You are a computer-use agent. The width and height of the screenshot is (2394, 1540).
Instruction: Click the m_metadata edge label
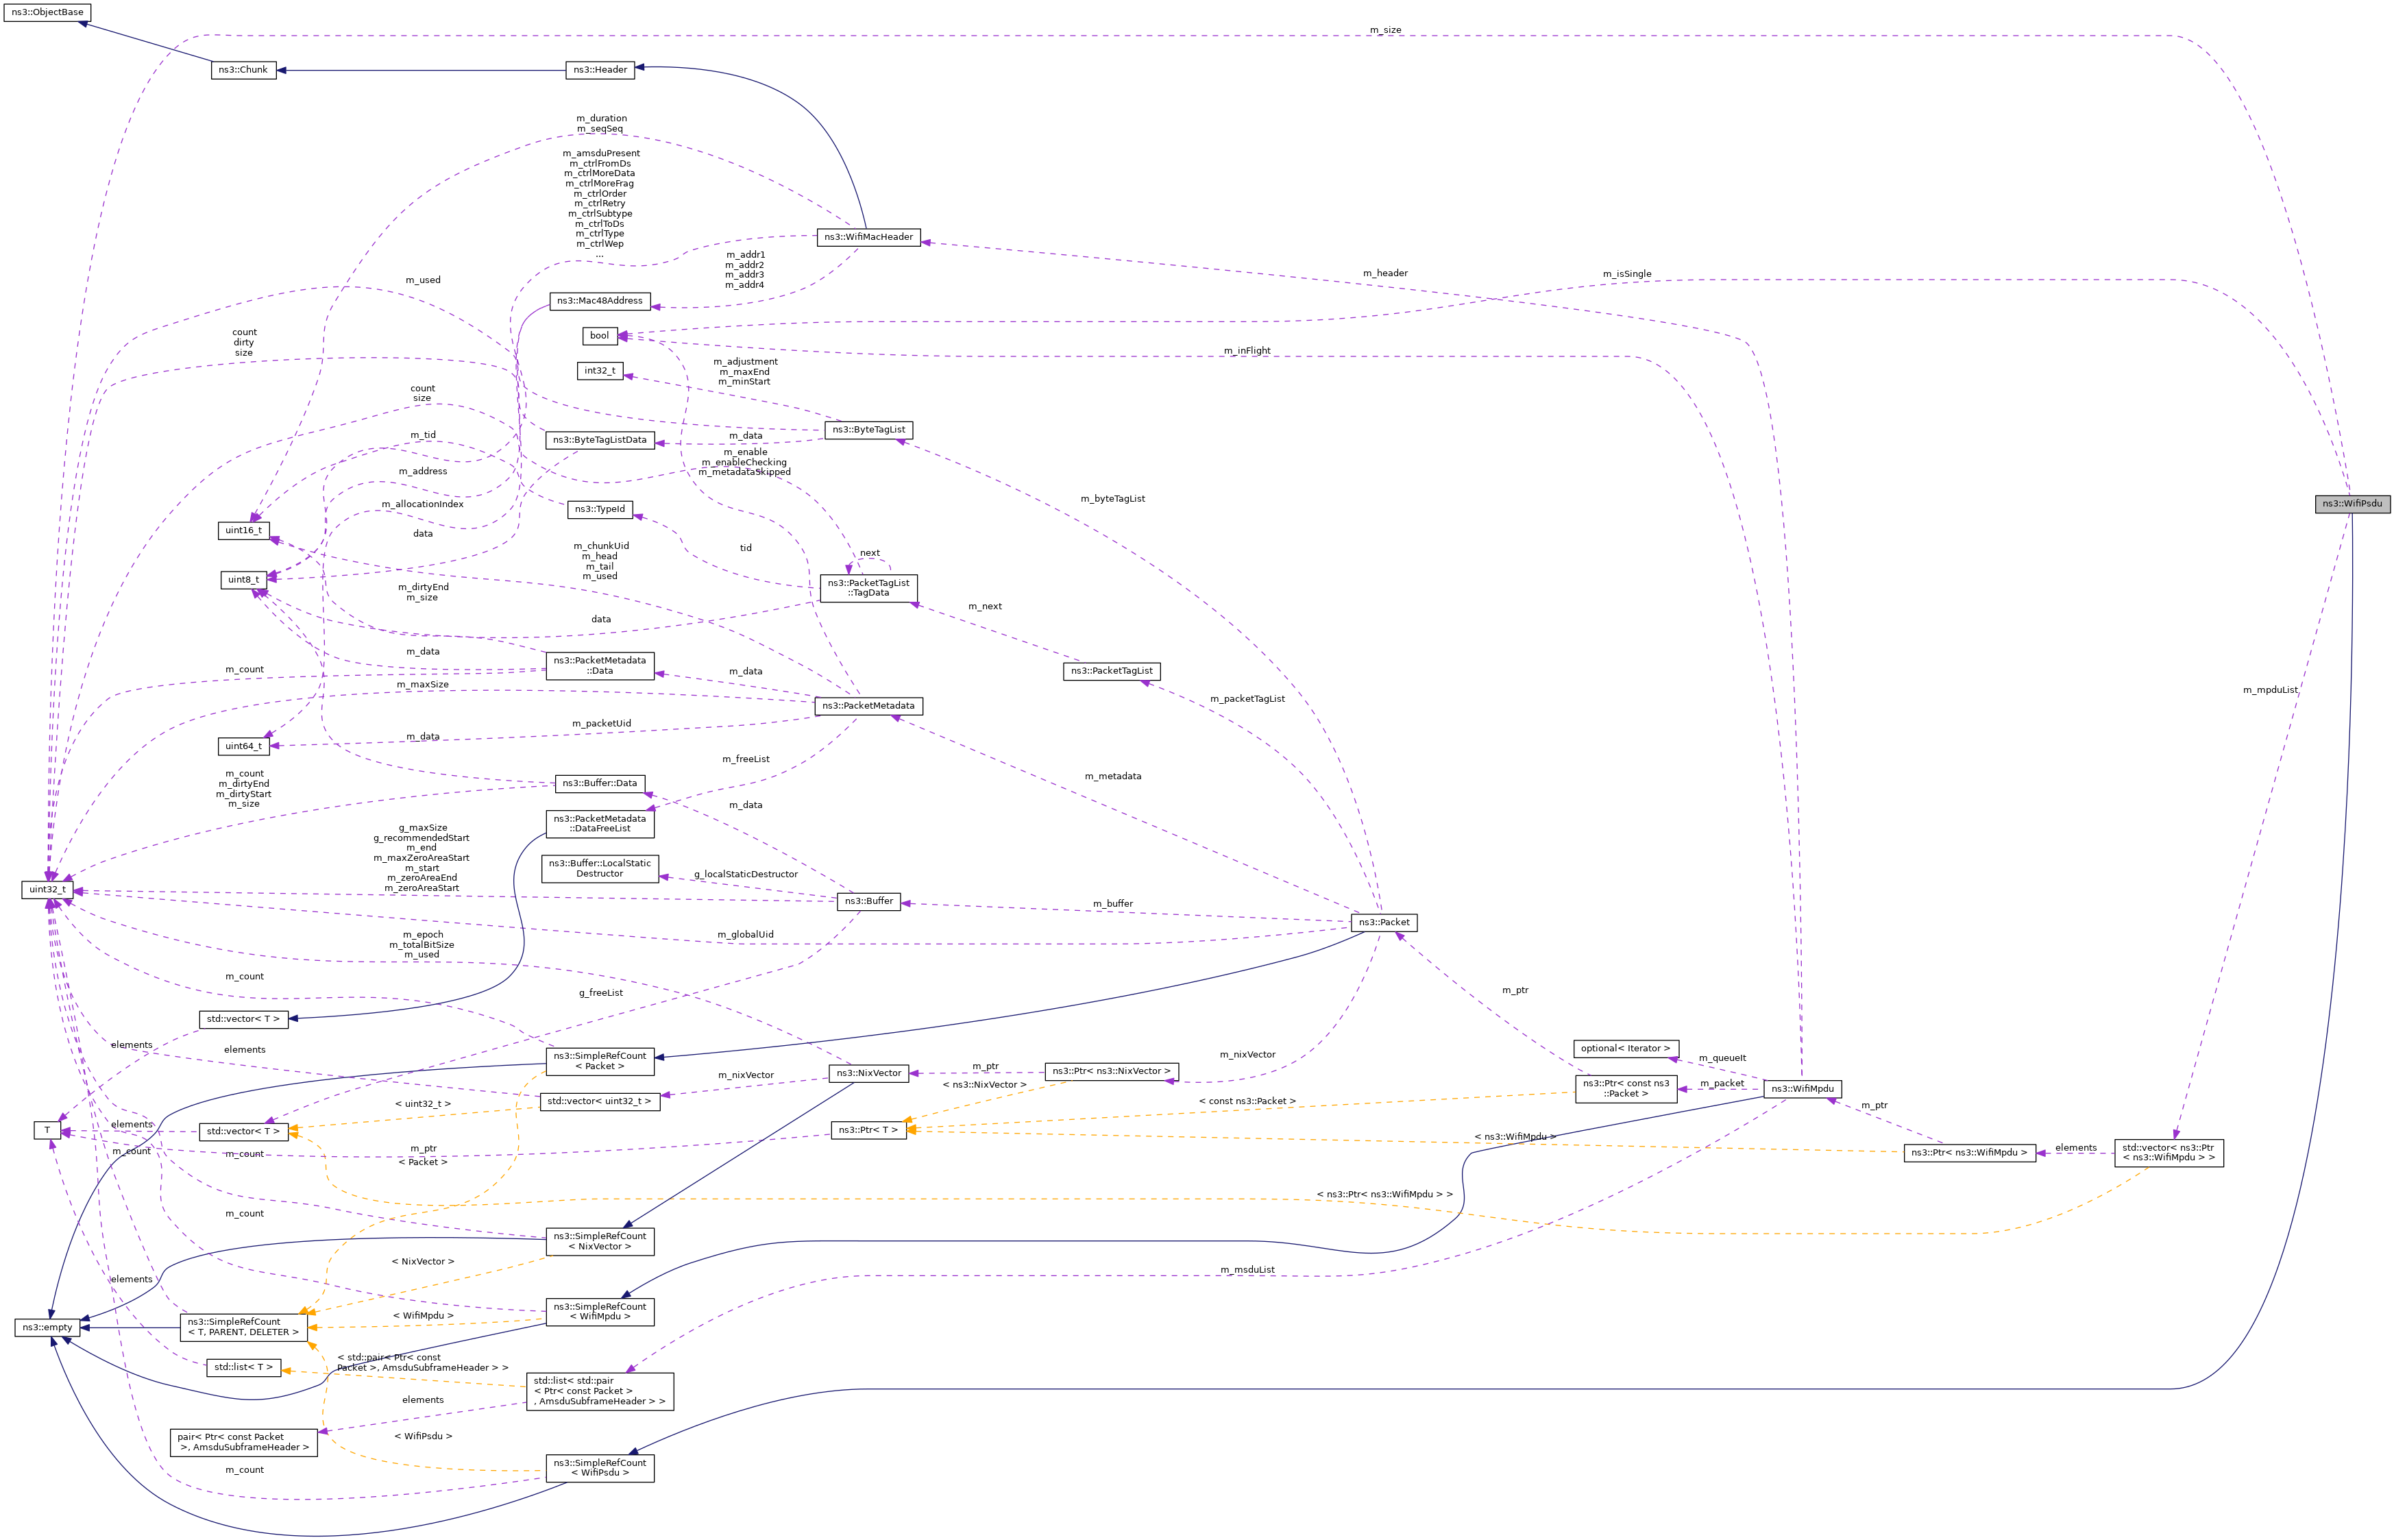(1113, 776)
